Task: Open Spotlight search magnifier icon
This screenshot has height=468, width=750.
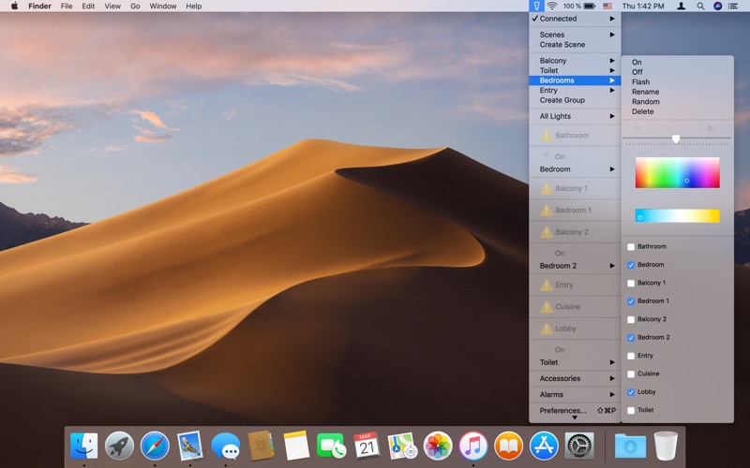Action: coord(700,6)
